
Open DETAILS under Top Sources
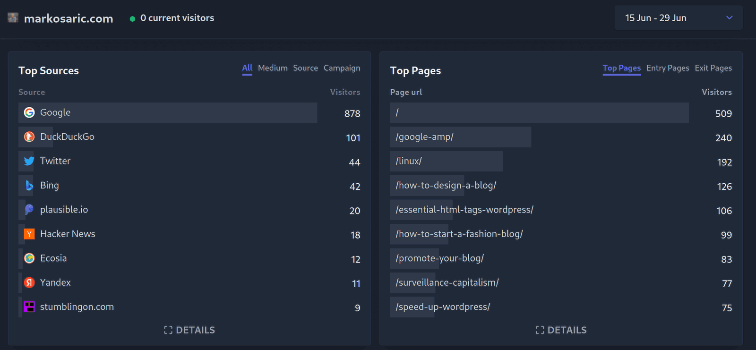(x=189, y=330)
